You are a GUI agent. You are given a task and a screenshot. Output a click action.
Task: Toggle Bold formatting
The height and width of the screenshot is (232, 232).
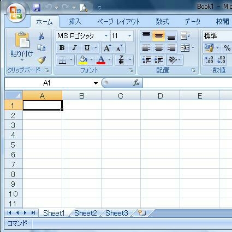(x=62, y=48)
